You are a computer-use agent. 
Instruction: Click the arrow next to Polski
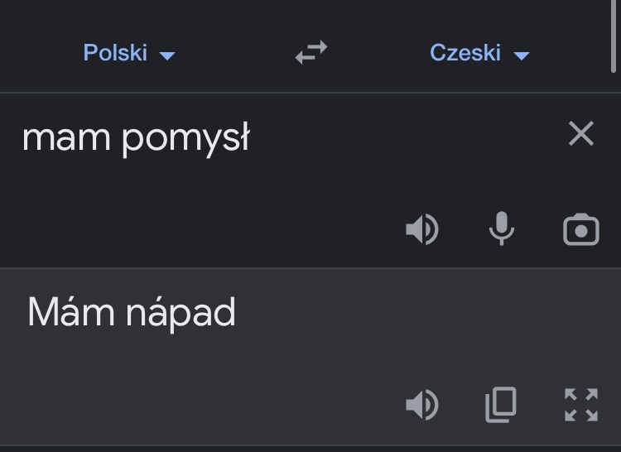click(x=167, y=55)
